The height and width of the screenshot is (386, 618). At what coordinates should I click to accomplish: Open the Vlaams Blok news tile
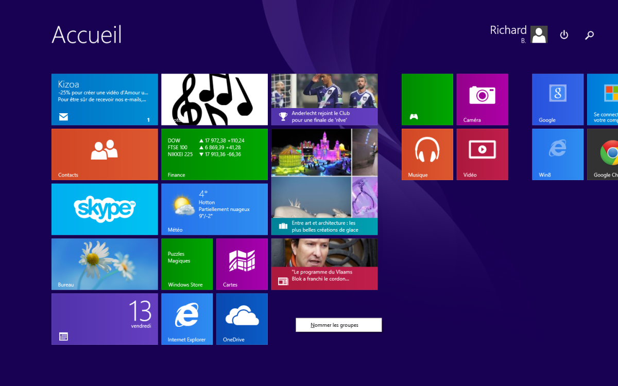[x=324, y=264]
